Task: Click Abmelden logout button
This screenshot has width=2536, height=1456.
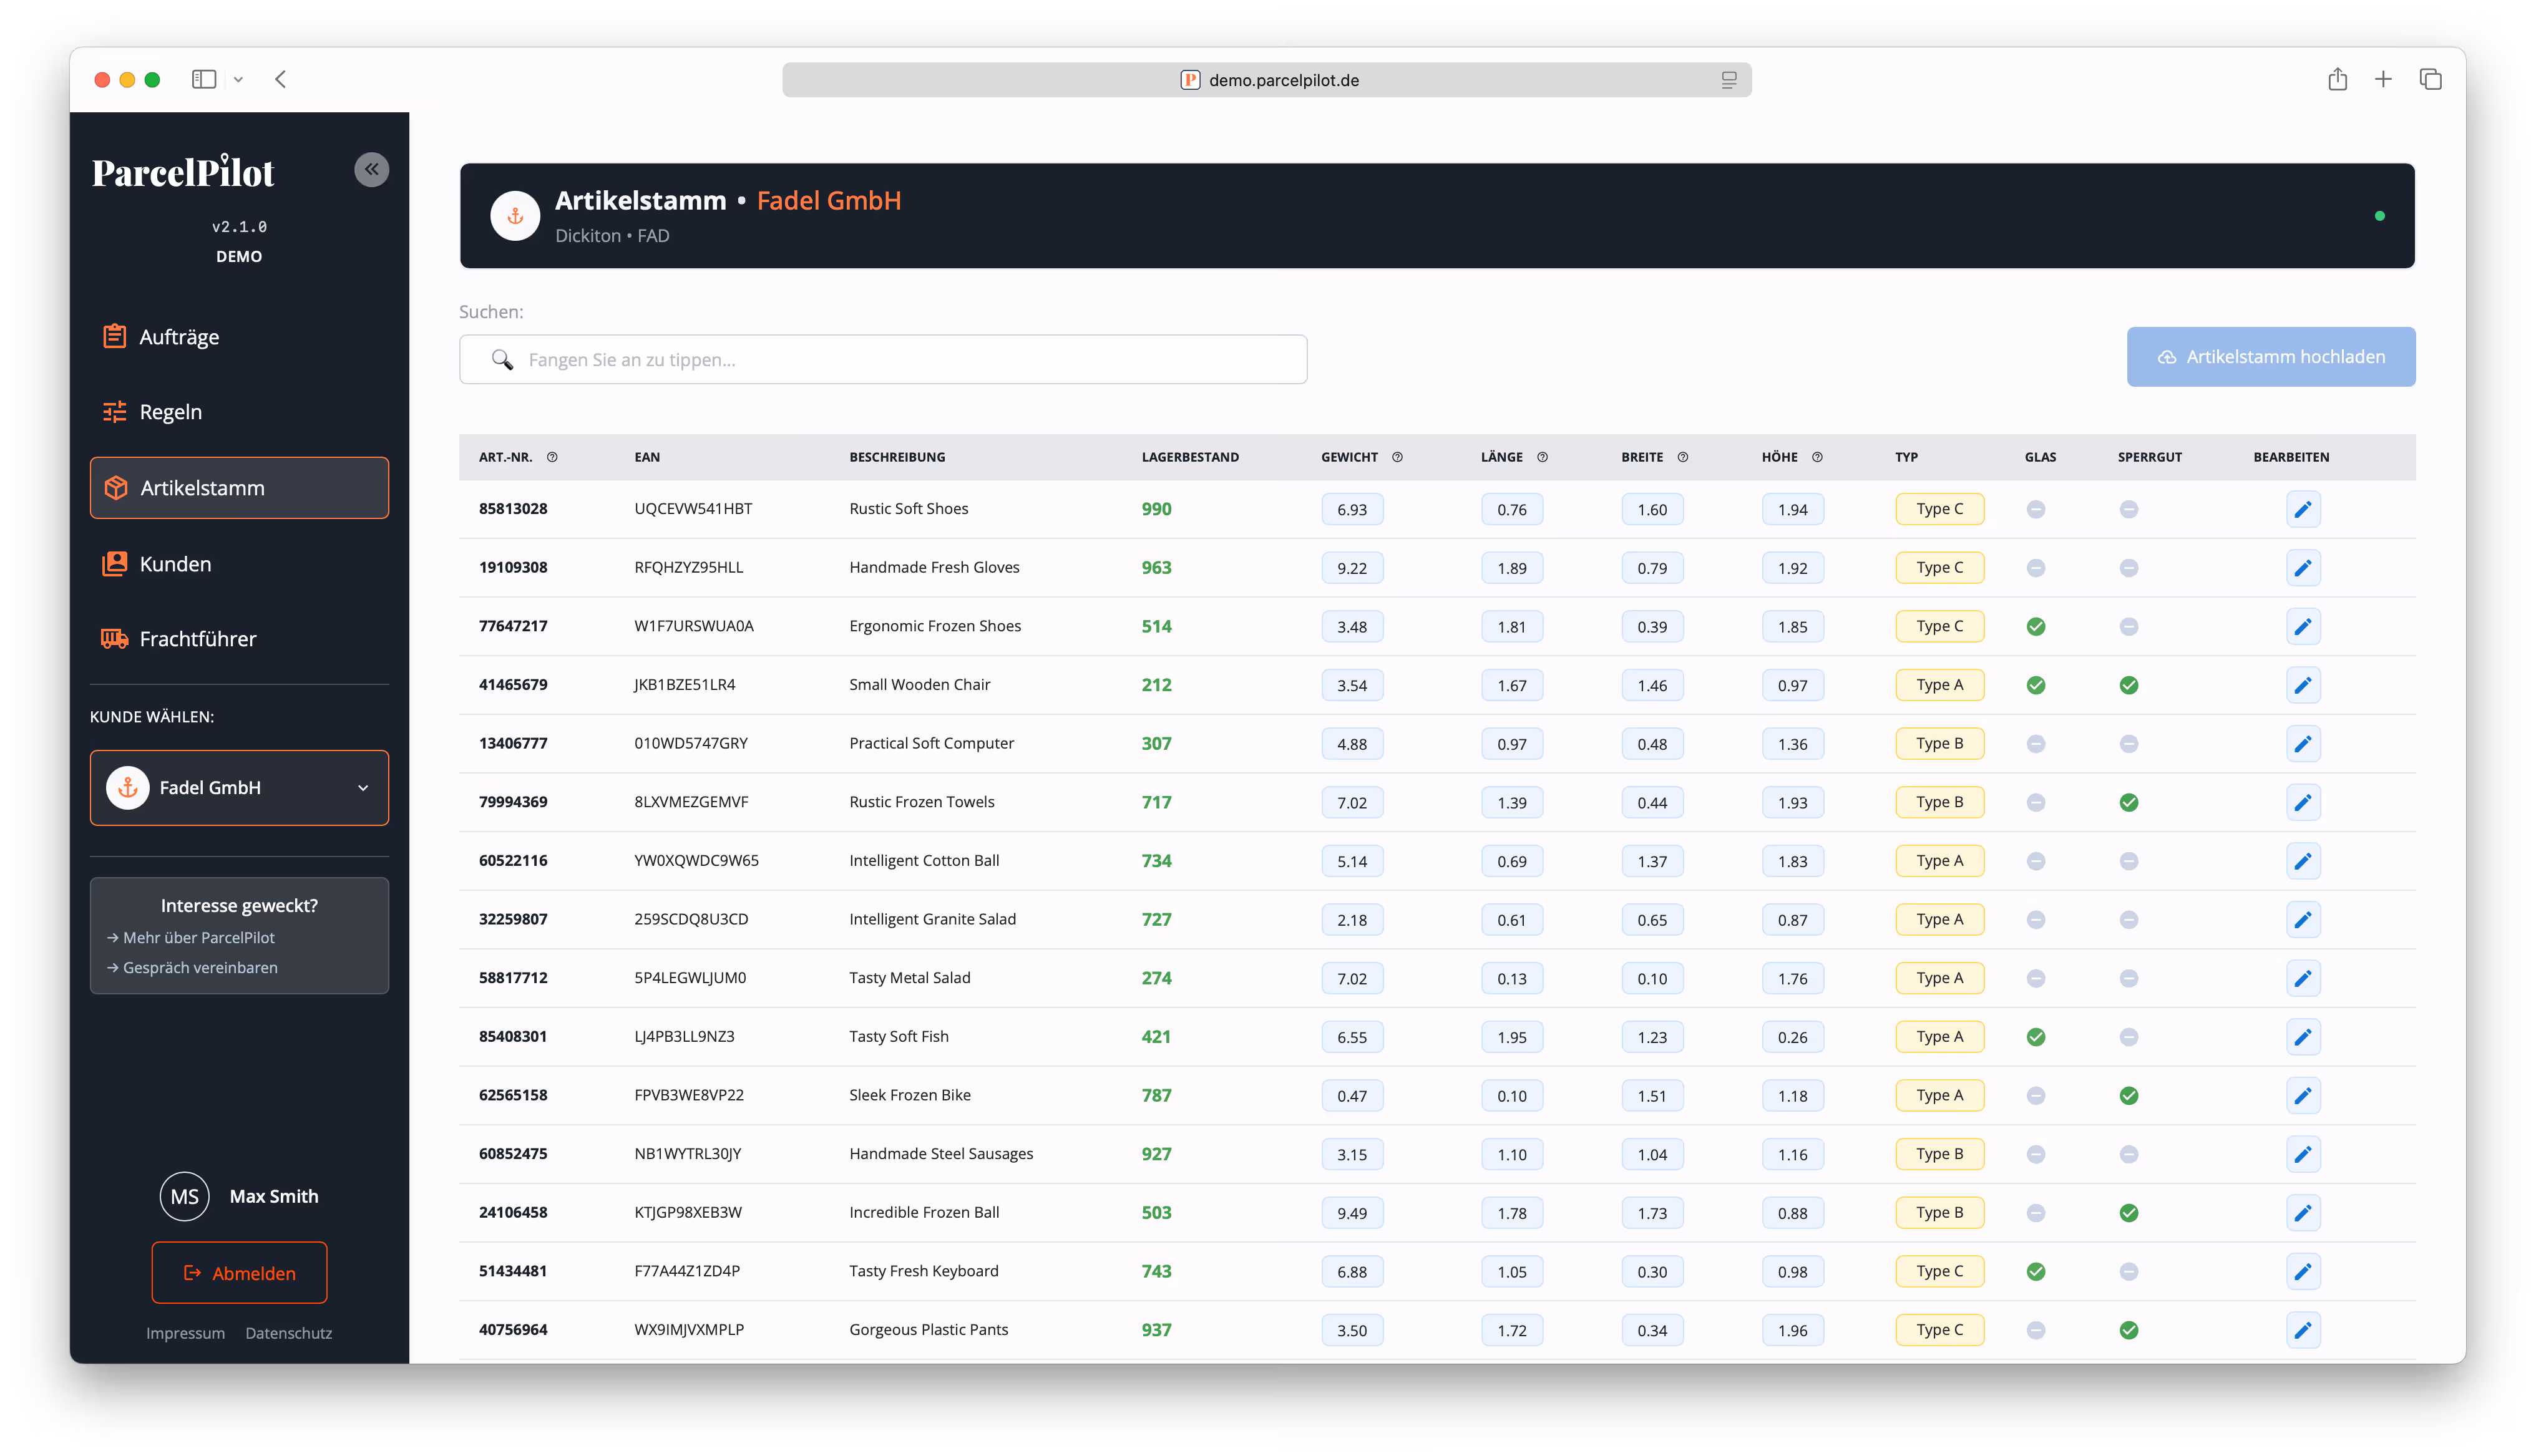Action: [x=239, y=1272]
